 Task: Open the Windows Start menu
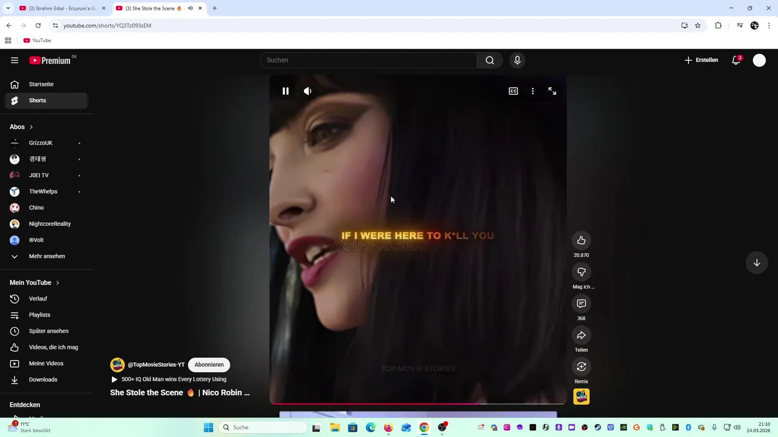tap(208, 427)
